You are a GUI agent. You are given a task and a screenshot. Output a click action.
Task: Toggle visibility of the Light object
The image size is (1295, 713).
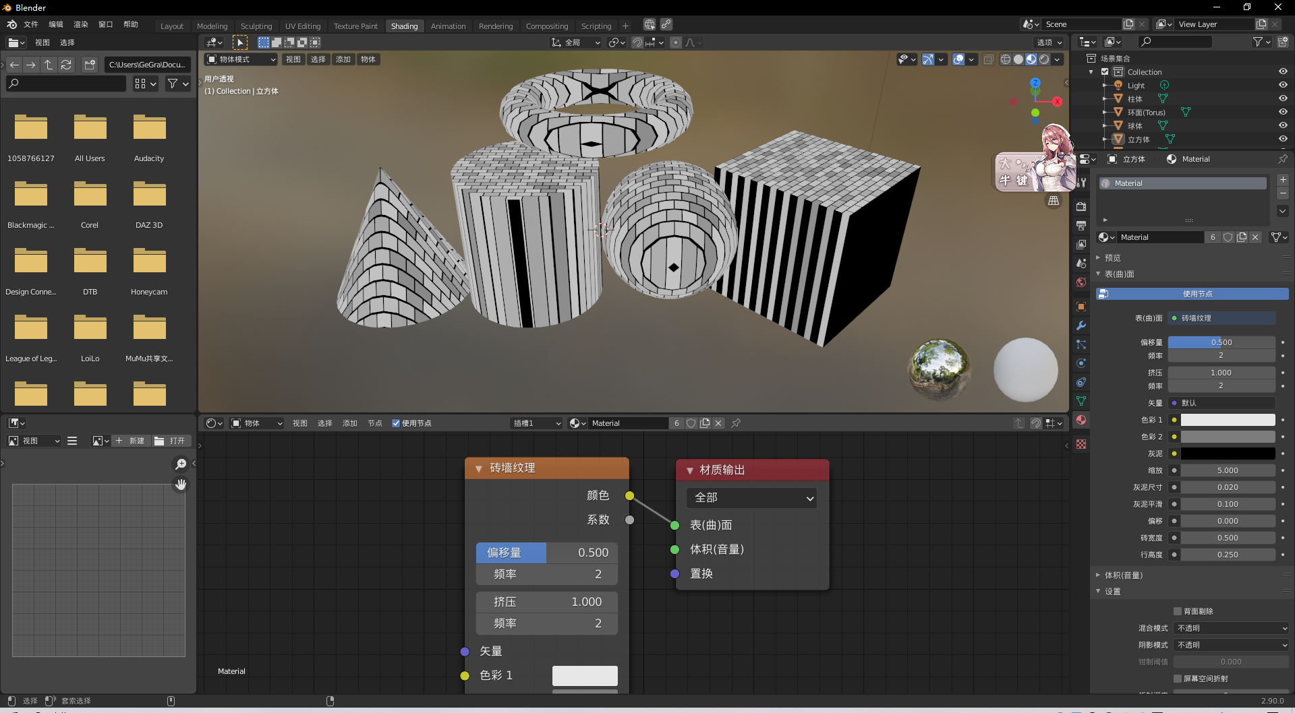tap(1283, 85)
